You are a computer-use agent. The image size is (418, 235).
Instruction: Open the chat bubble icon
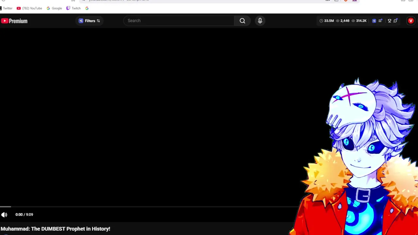395,21
